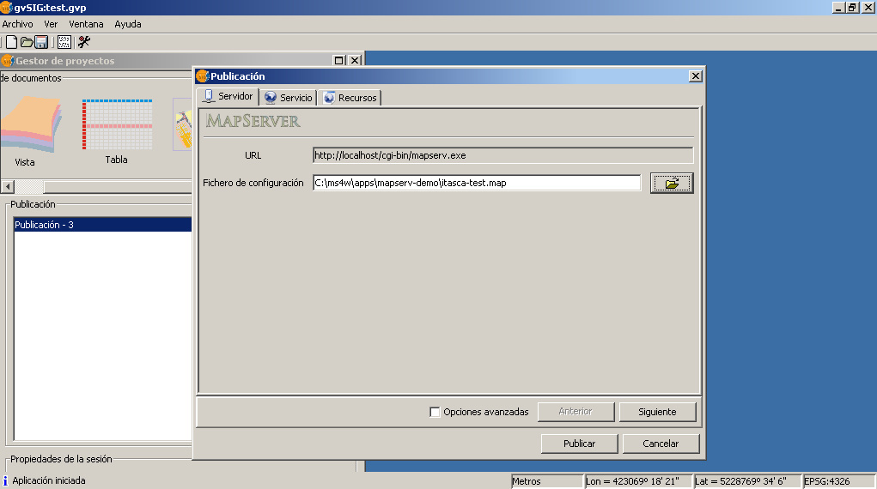The width and height of the screenshot is (877, 489).
Task: Open the Ventana menu
Action: (86, 24)
